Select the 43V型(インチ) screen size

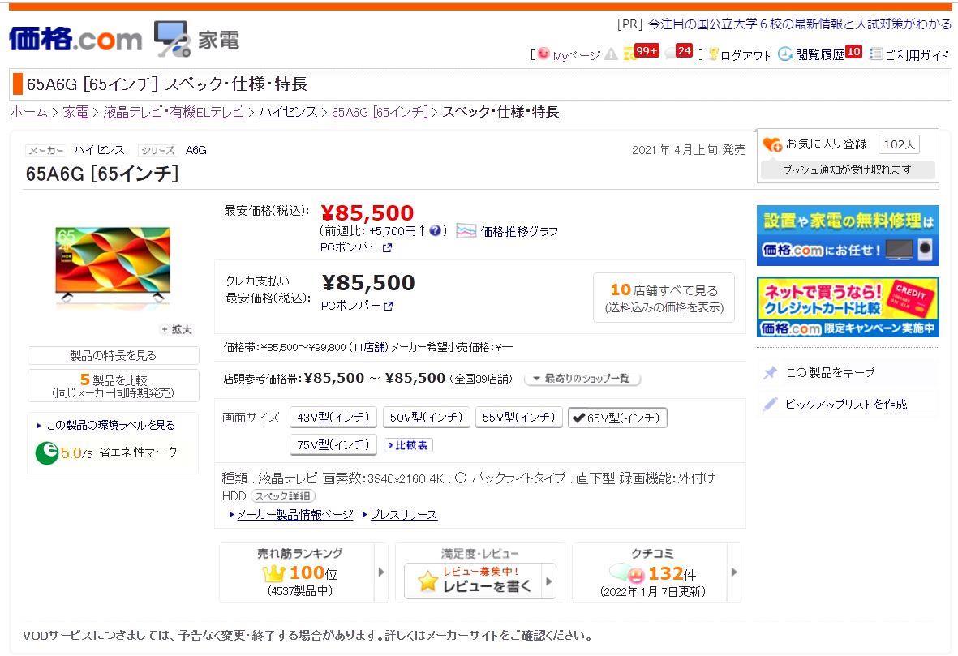[333, 417]
